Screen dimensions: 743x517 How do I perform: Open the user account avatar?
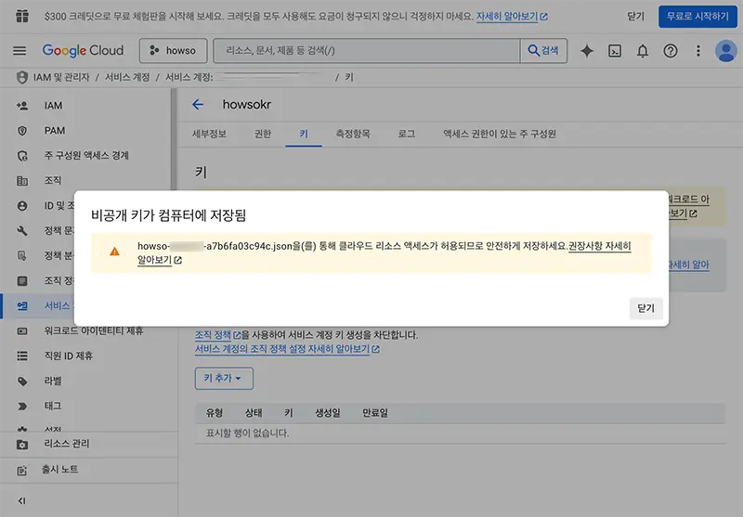click(x=725, y=51)
